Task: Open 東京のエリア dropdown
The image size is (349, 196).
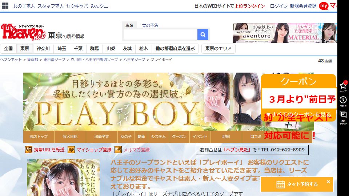Action: tap(218, 48)
